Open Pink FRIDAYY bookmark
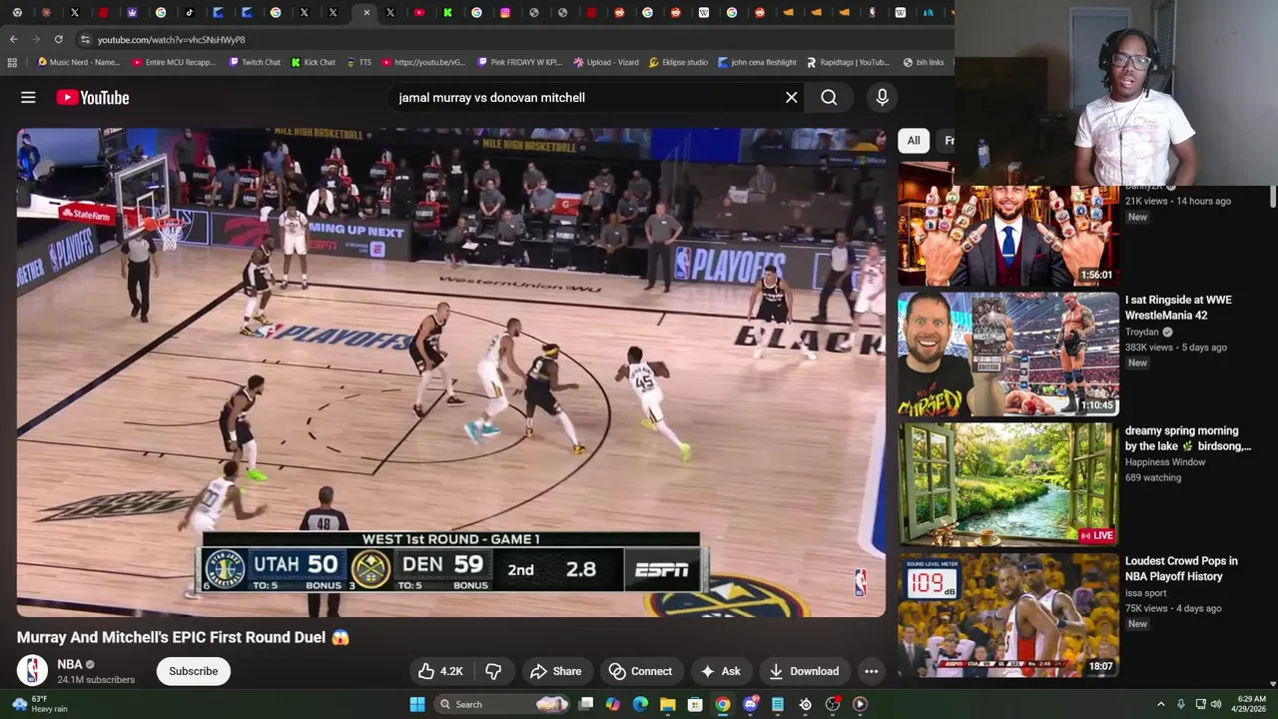 (519, 62)
